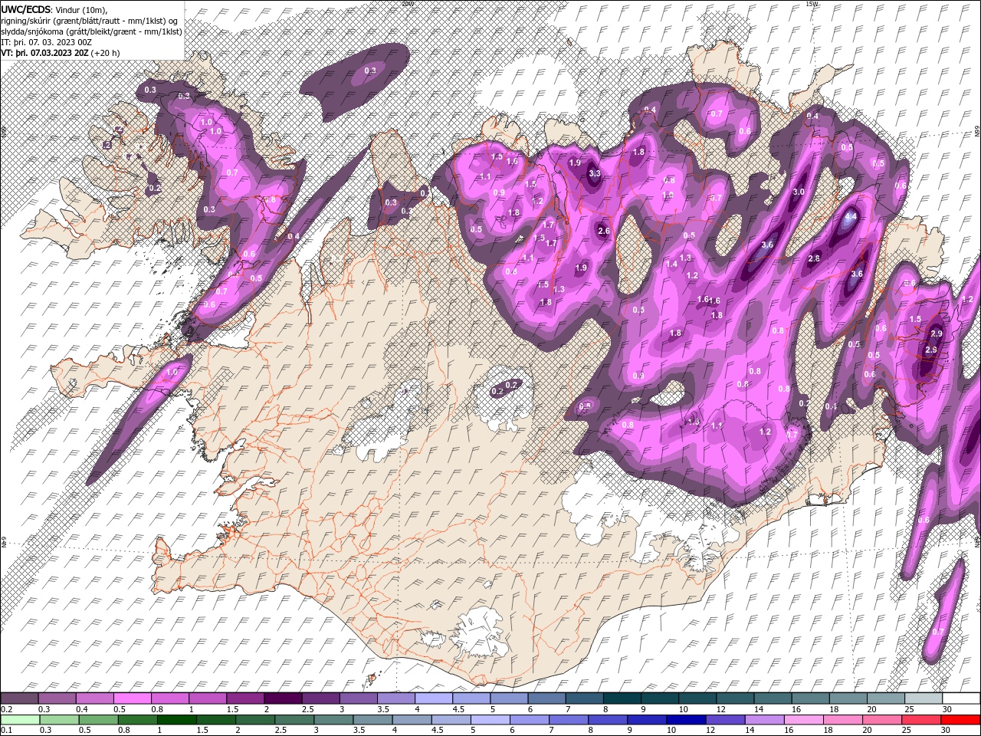Screen dimensions: 981x736
Task: Select the '0.4' legend scale label
Action: coord(81,709)
